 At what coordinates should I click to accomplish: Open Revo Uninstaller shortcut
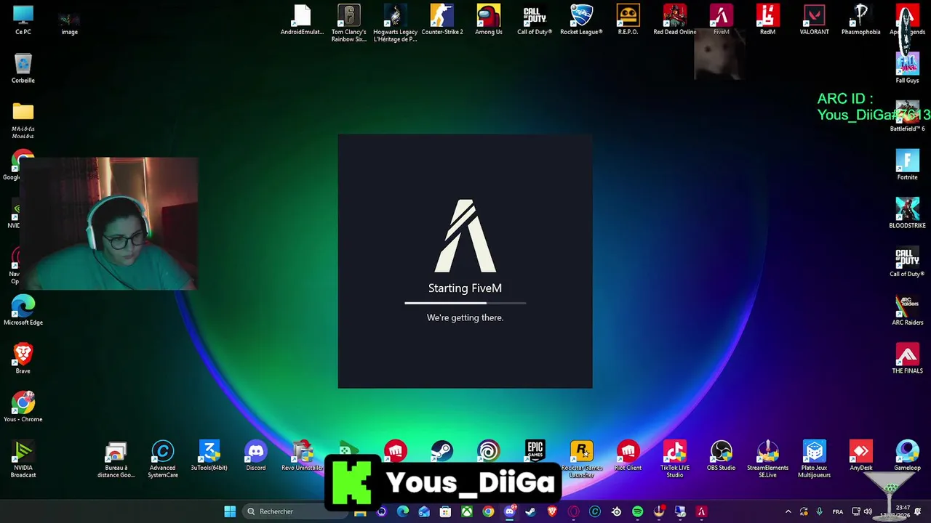point(303,456)
